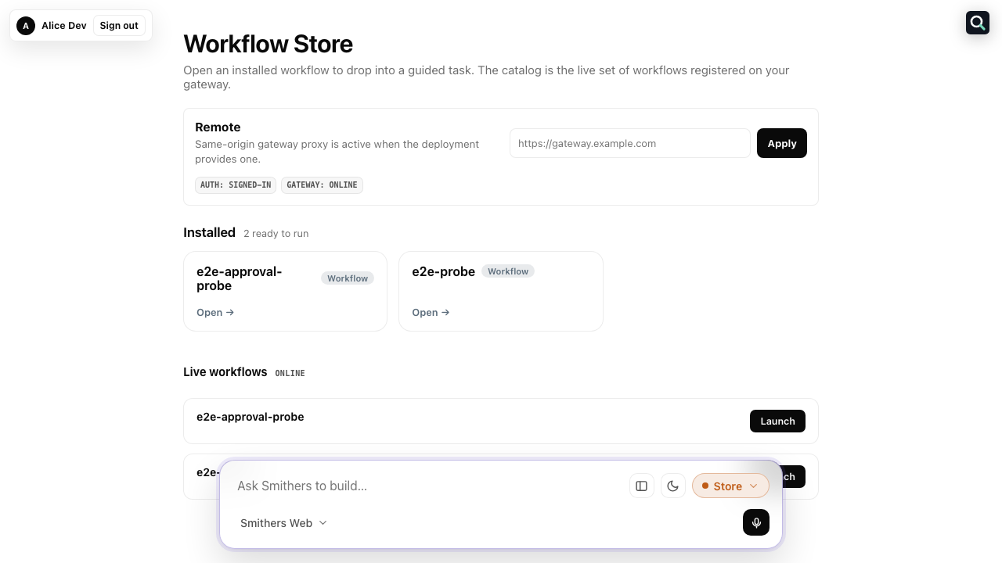Click the Remote section title

[218, 127]
